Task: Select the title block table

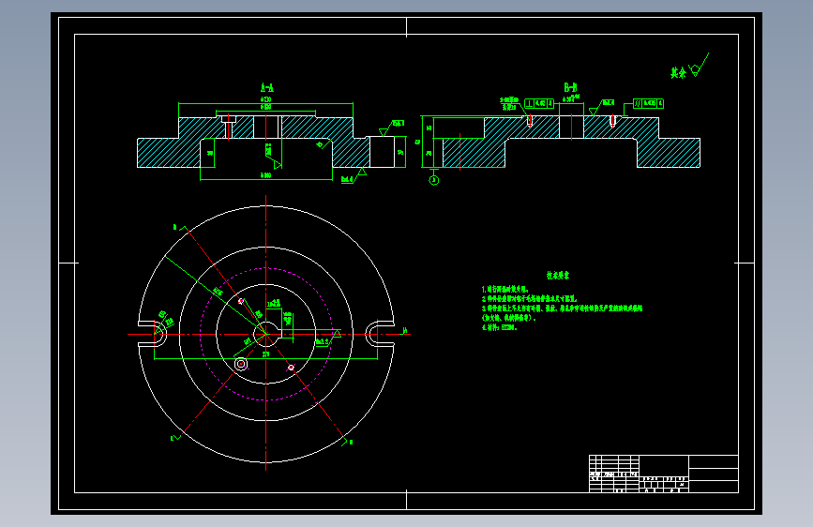Action: pyautogui.click(x=664, y=474)
